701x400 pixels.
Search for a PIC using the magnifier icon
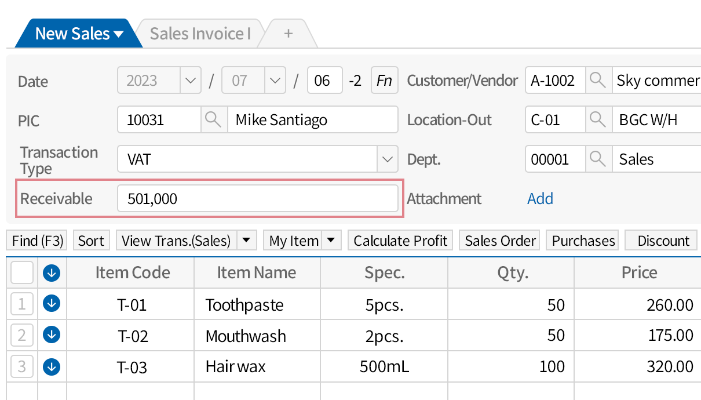(215, 119)
